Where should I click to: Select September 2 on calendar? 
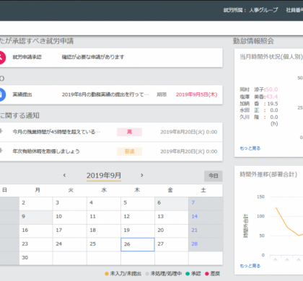[x=36, y=204]
